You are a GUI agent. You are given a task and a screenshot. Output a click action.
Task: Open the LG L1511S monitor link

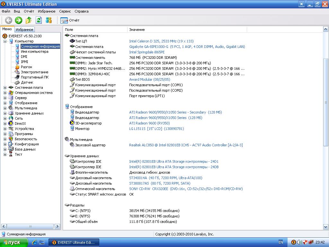[156, 129]
